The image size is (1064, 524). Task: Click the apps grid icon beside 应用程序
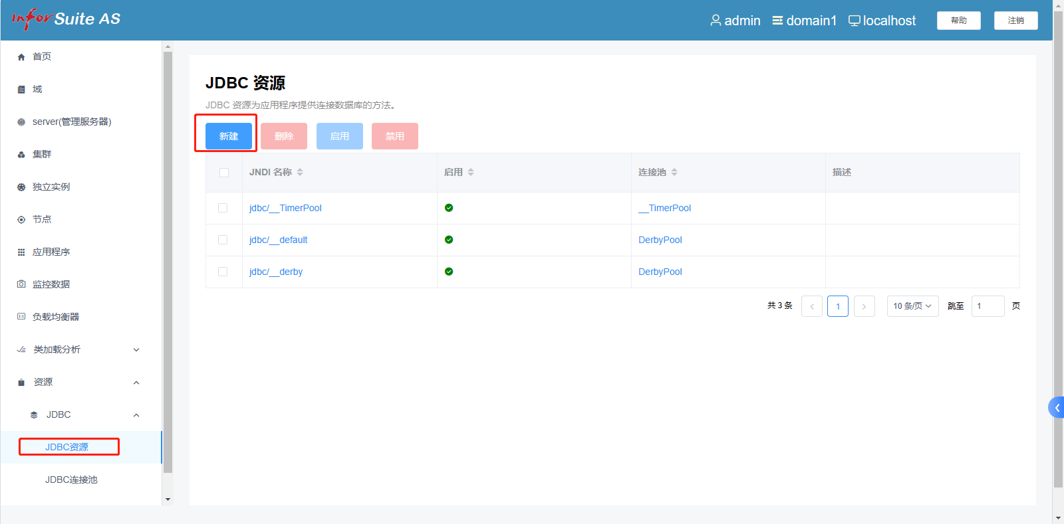[x=21, y=252]
